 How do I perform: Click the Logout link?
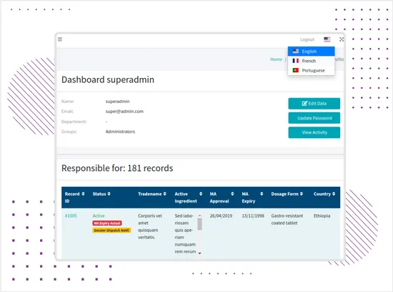click(x=307, y=39)
